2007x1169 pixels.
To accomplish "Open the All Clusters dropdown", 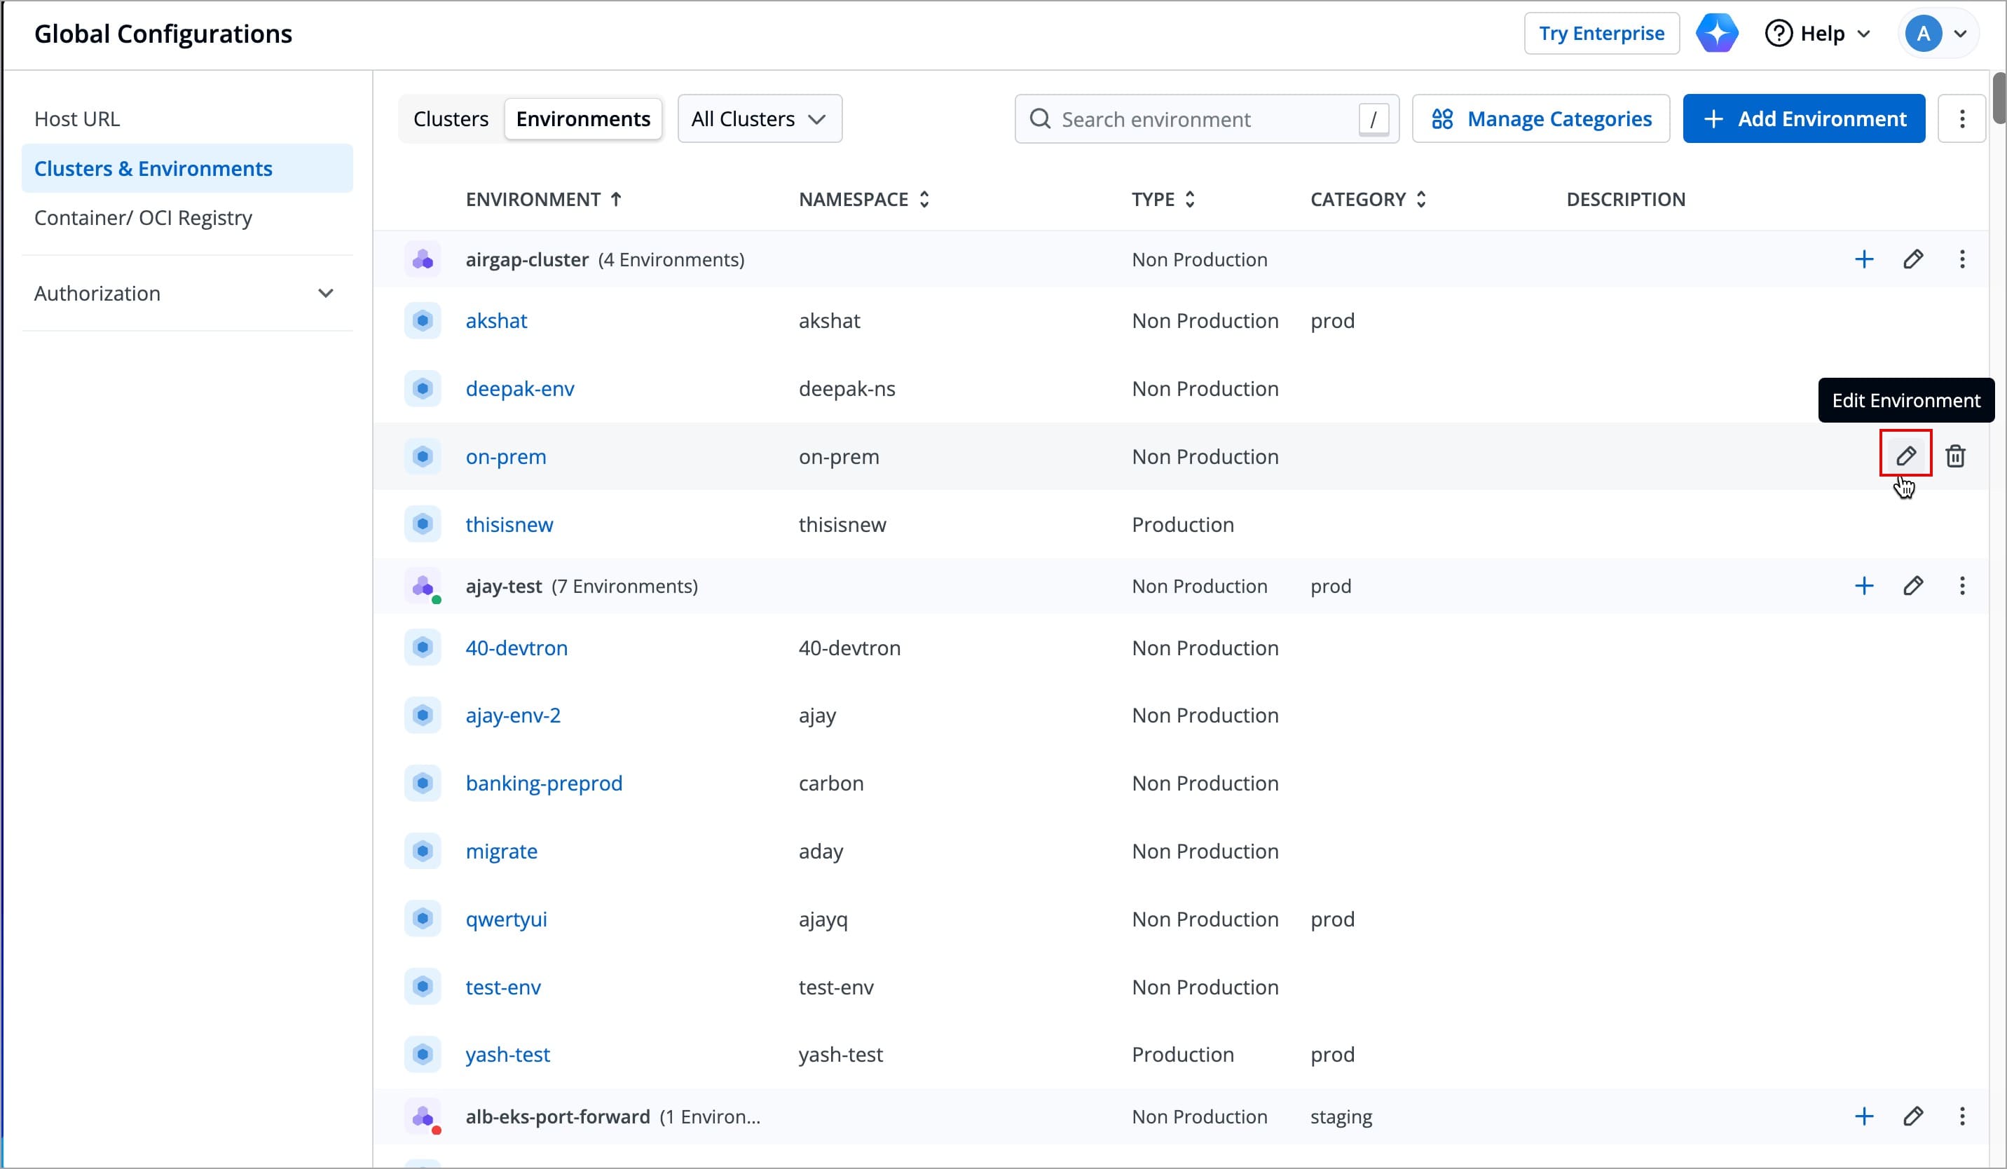I will click(758, 118).
